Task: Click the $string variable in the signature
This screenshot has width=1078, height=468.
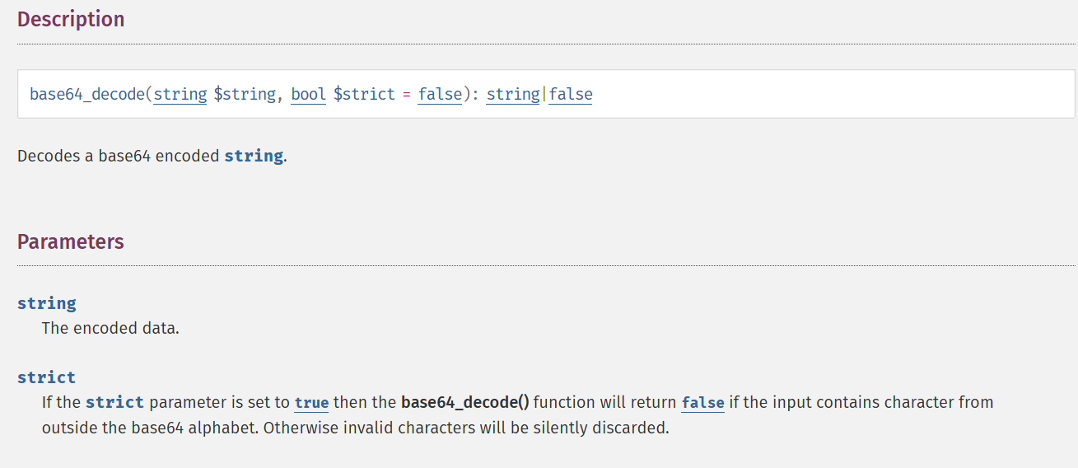Action: click(x=245, y=94)
